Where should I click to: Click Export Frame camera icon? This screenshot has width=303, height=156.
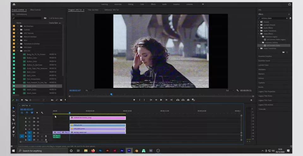[x=188, y=100]
